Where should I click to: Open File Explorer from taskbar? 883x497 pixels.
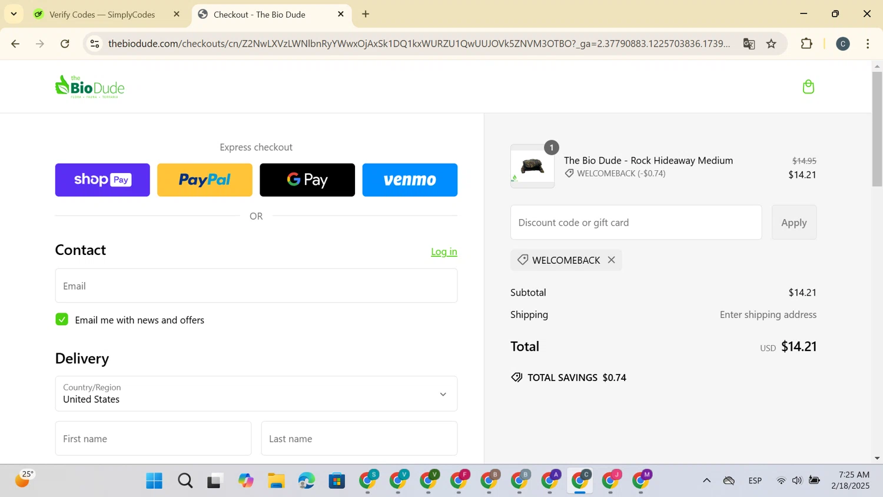pyautogui.click(x=276, y=481)
